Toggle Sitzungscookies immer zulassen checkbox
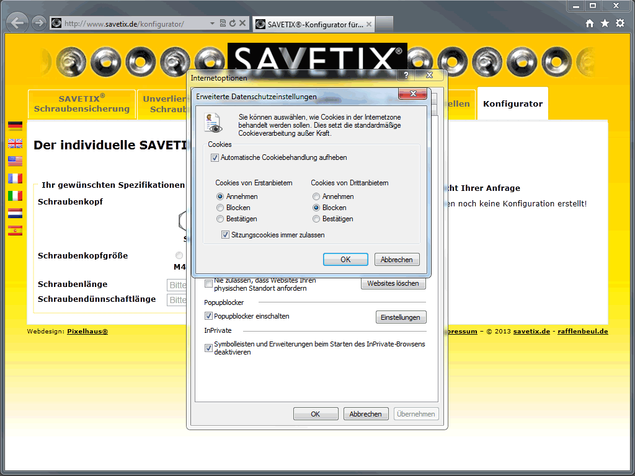Image resolution: width=635 pixels, height=476 pixels. click(225, 235)
